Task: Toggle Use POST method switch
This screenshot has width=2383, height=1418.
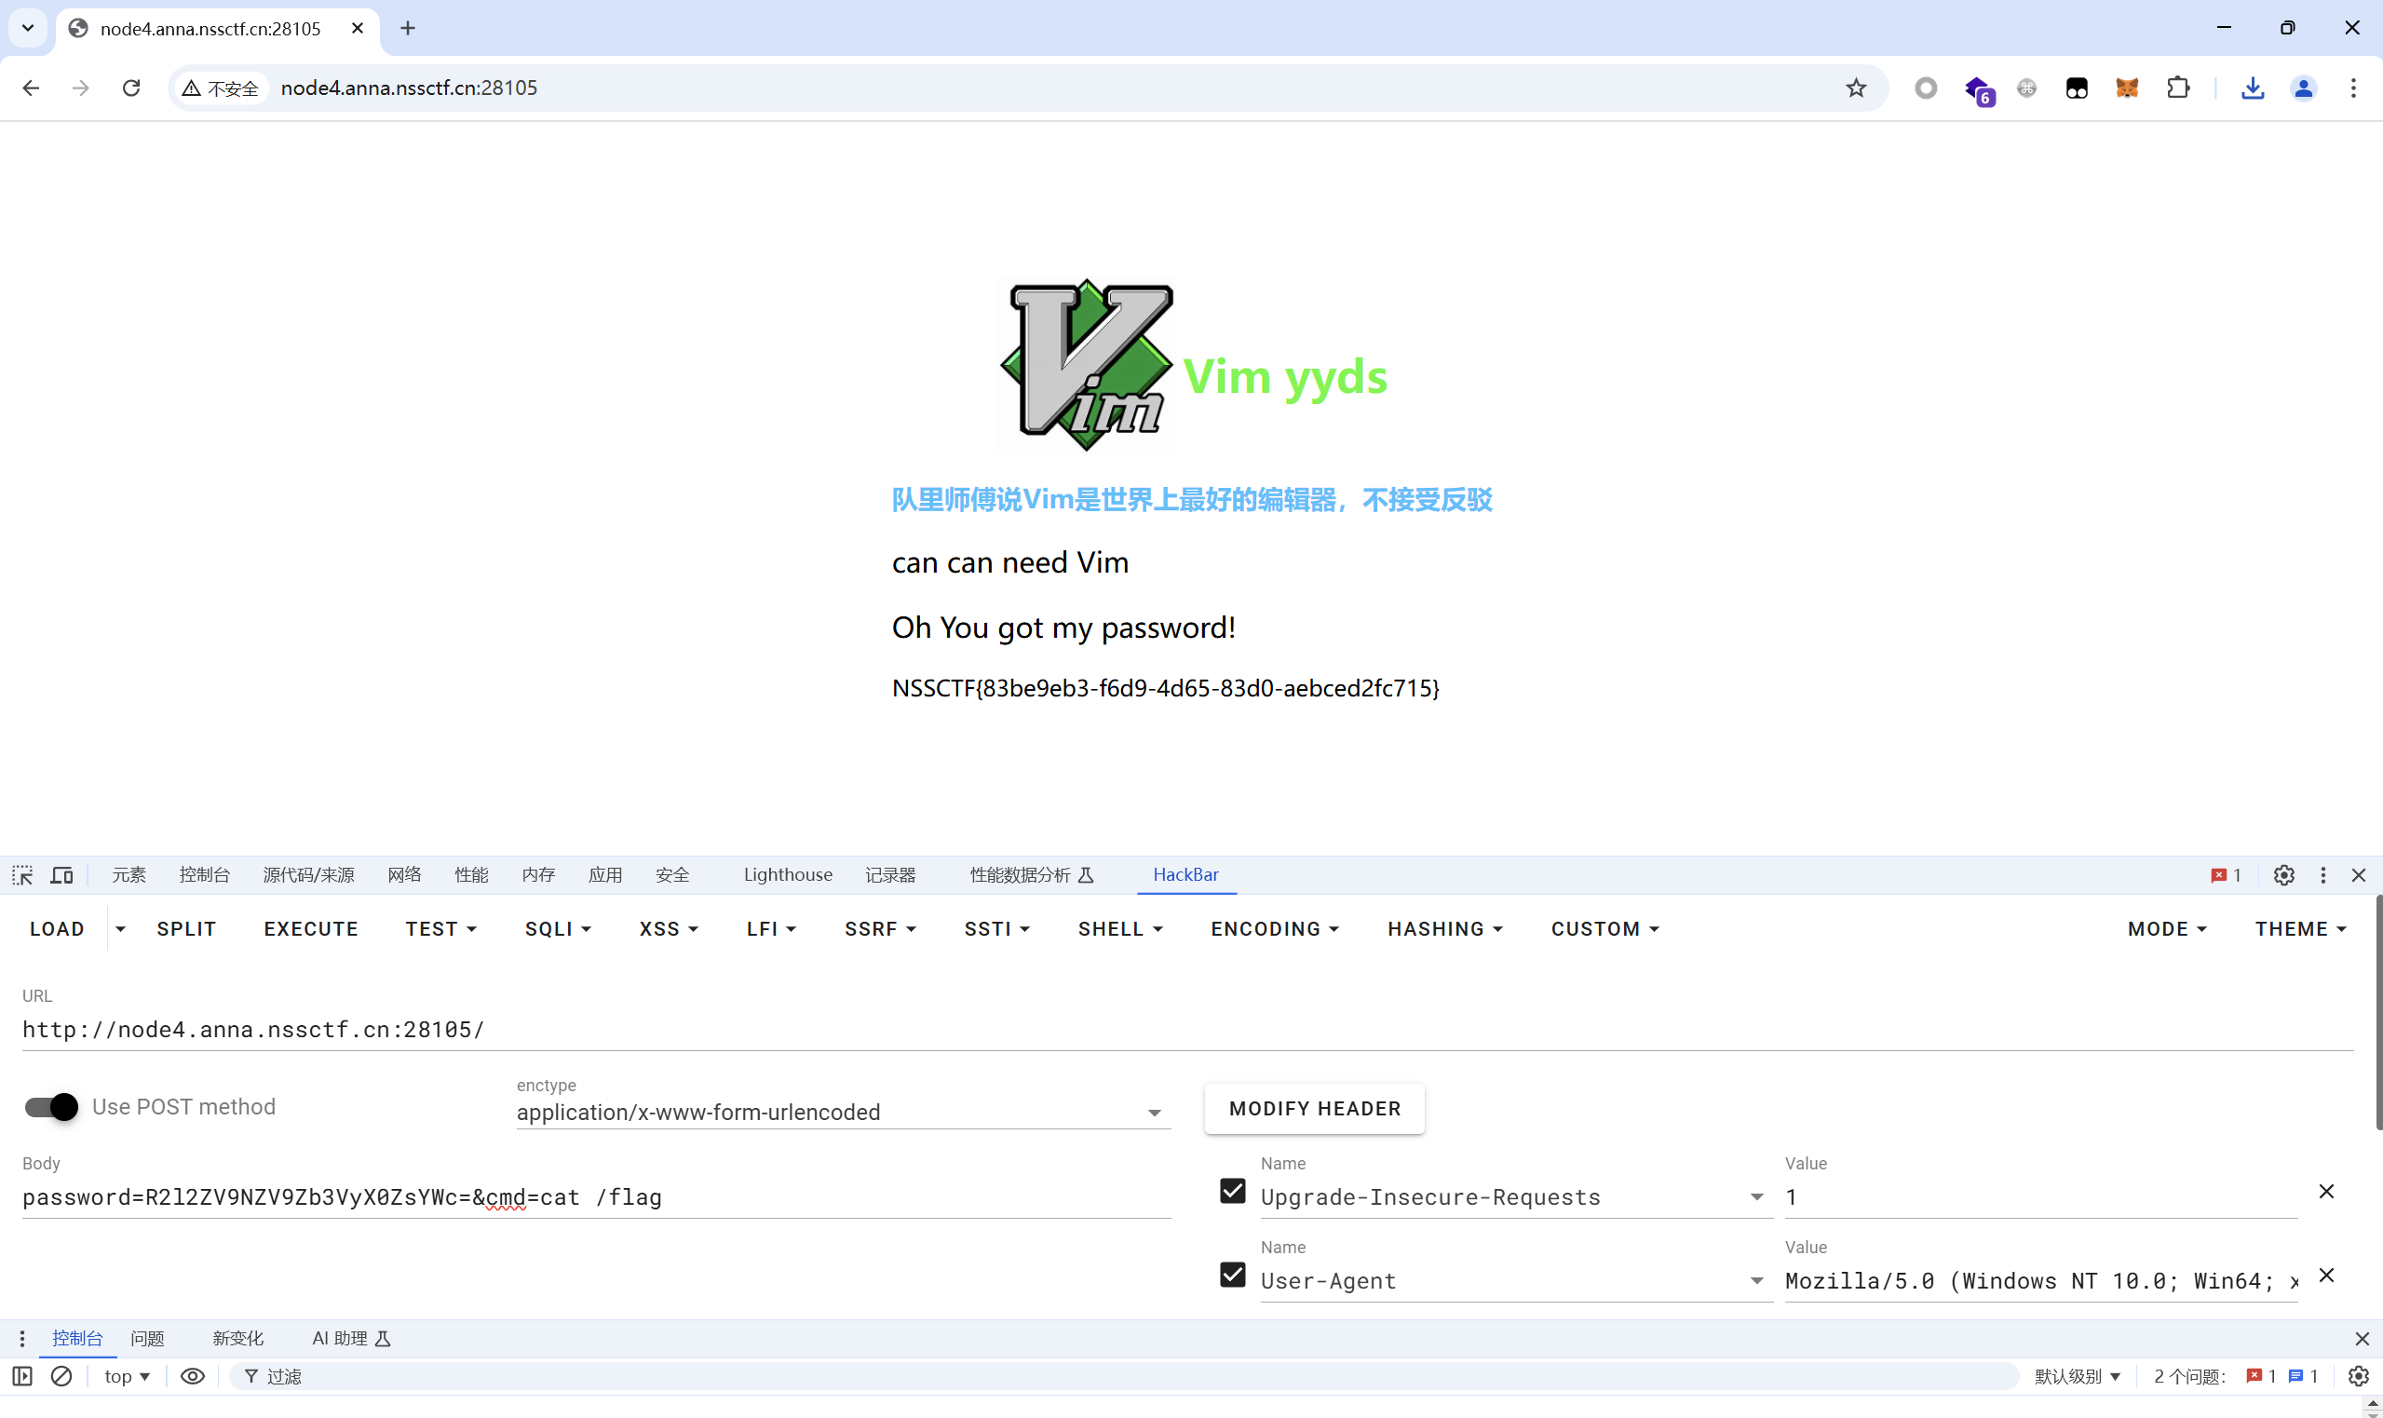Action: pos(51,1106)
